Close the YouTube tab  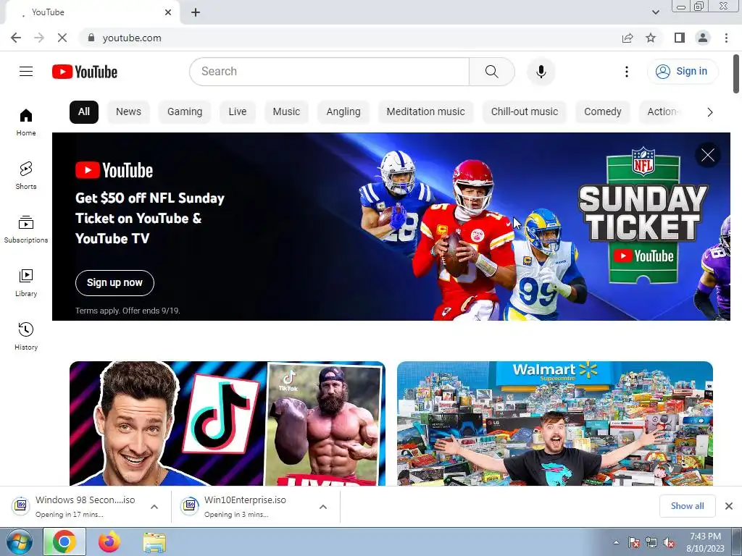(x=168, y=12)
